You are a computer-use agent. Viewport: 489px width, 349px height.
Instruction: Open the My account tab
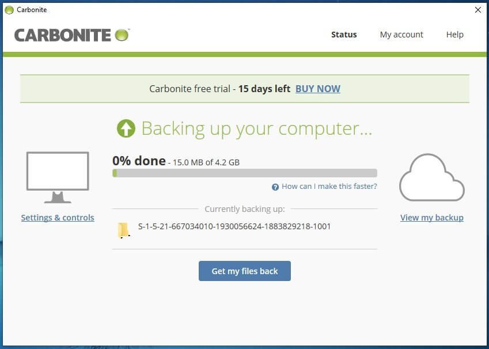(x=401, y=35)
